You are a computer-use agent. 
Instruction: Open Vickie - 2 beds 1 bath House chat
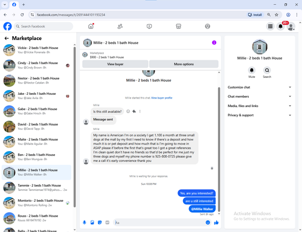36,50
